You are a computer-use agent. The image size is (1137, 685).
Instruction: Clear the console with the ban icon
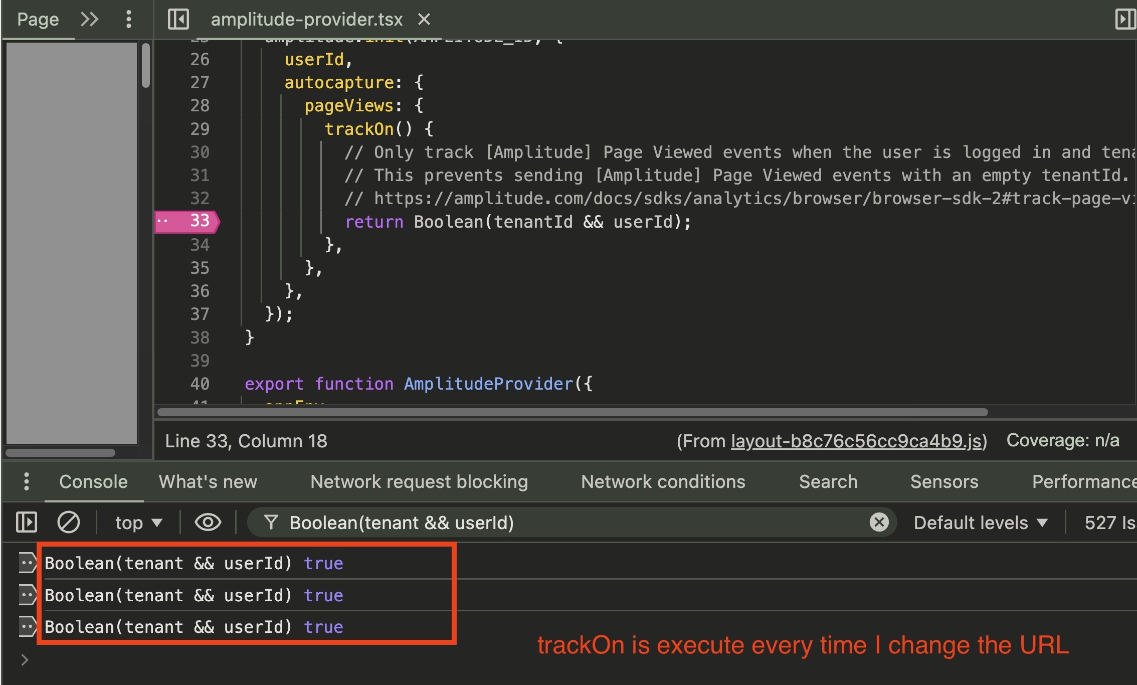coord(68,523)
